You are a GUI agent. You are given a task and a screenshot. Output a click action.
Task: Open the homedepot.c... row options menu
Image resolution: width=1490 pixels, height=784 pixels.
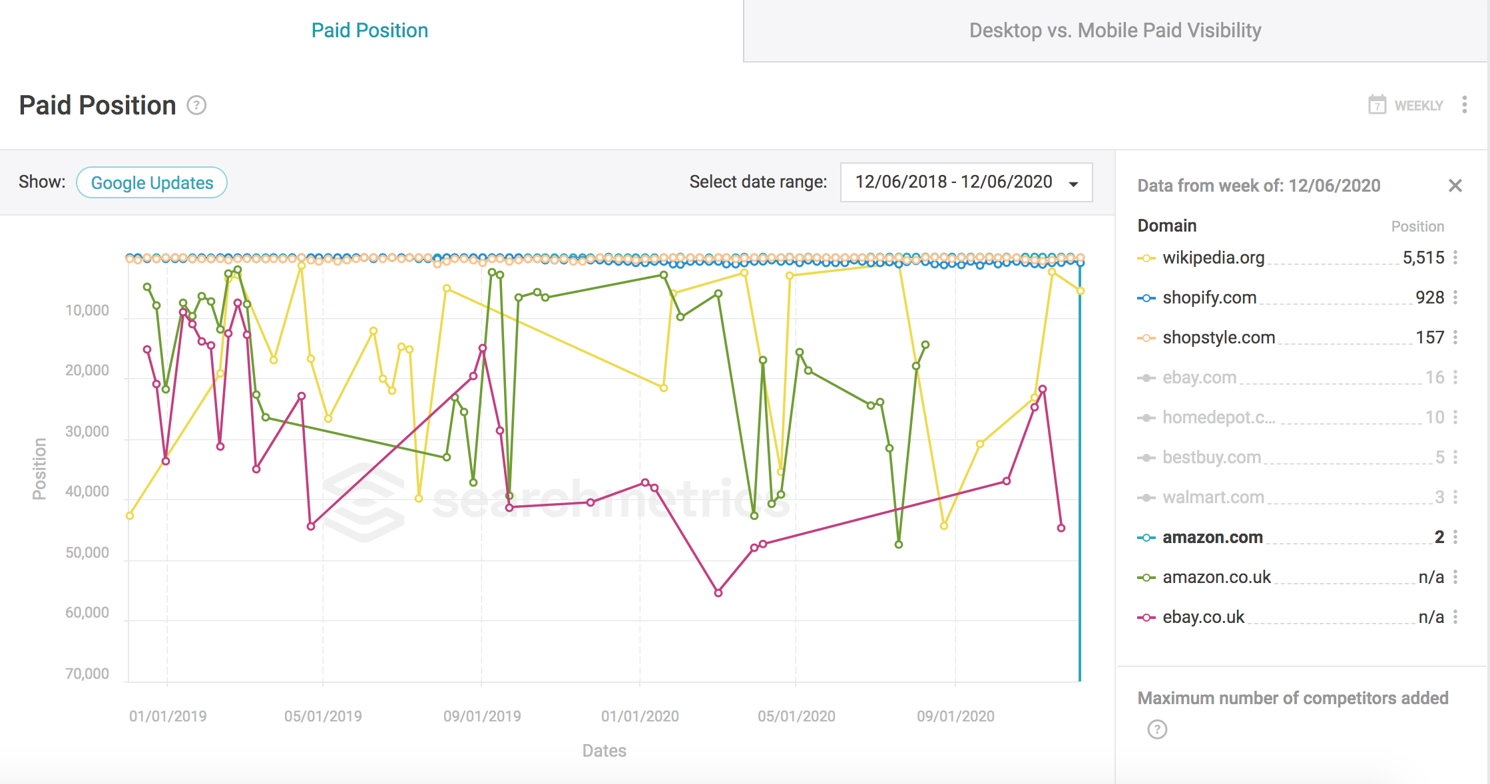click(1455, 417)
